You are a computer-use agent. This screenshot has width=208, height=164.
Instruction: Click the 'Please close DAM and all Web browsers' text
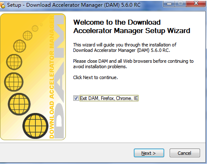coord(133,64)
